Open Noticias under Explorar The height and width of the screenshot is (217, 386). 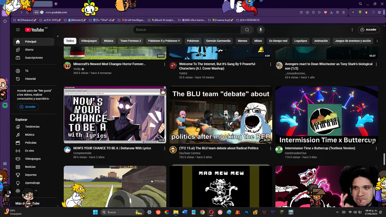click(33, 167)
